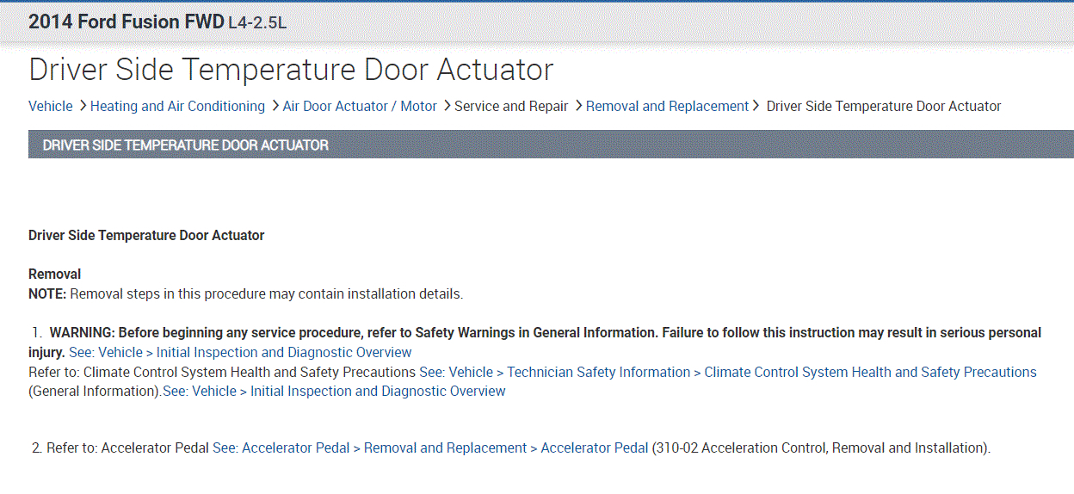Open the Heating and Air Conditioning breadcrumb

[x=177, y=106]
